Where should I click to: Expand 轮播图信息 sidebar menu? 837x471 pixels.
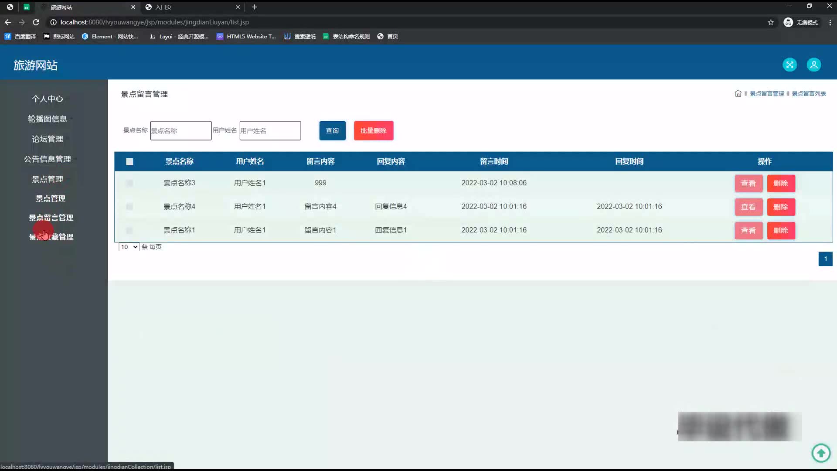coord(47,119)
